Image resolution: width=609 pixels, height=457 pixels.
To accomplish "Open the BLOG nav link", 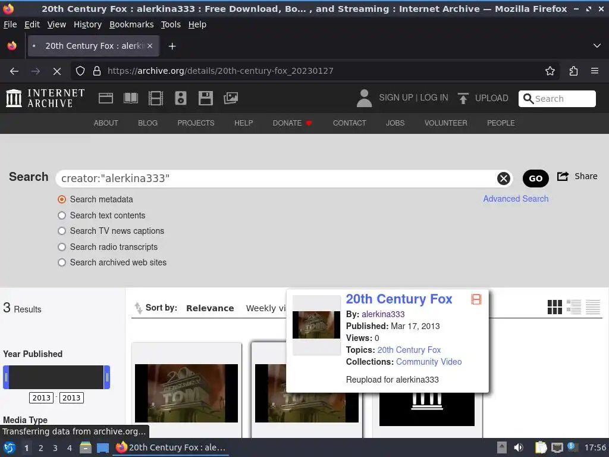I will (x=147, y=123).
